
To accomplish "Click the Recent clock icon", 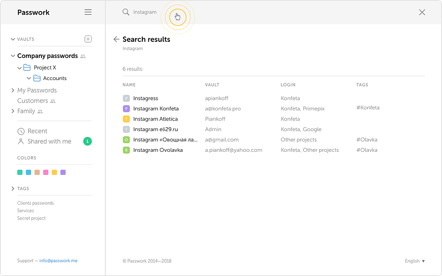I will coord(21,131).
